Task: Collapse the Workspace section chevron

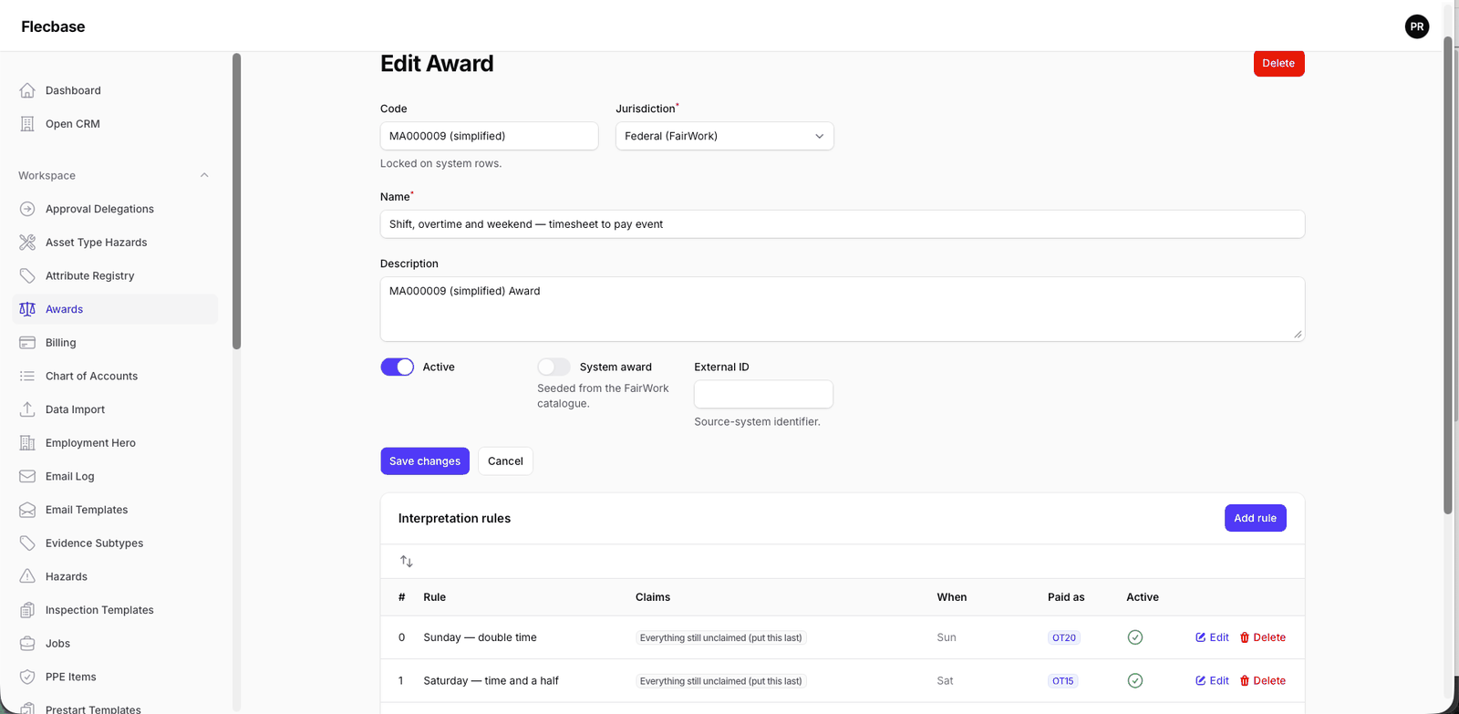Action: click(204, 175)
